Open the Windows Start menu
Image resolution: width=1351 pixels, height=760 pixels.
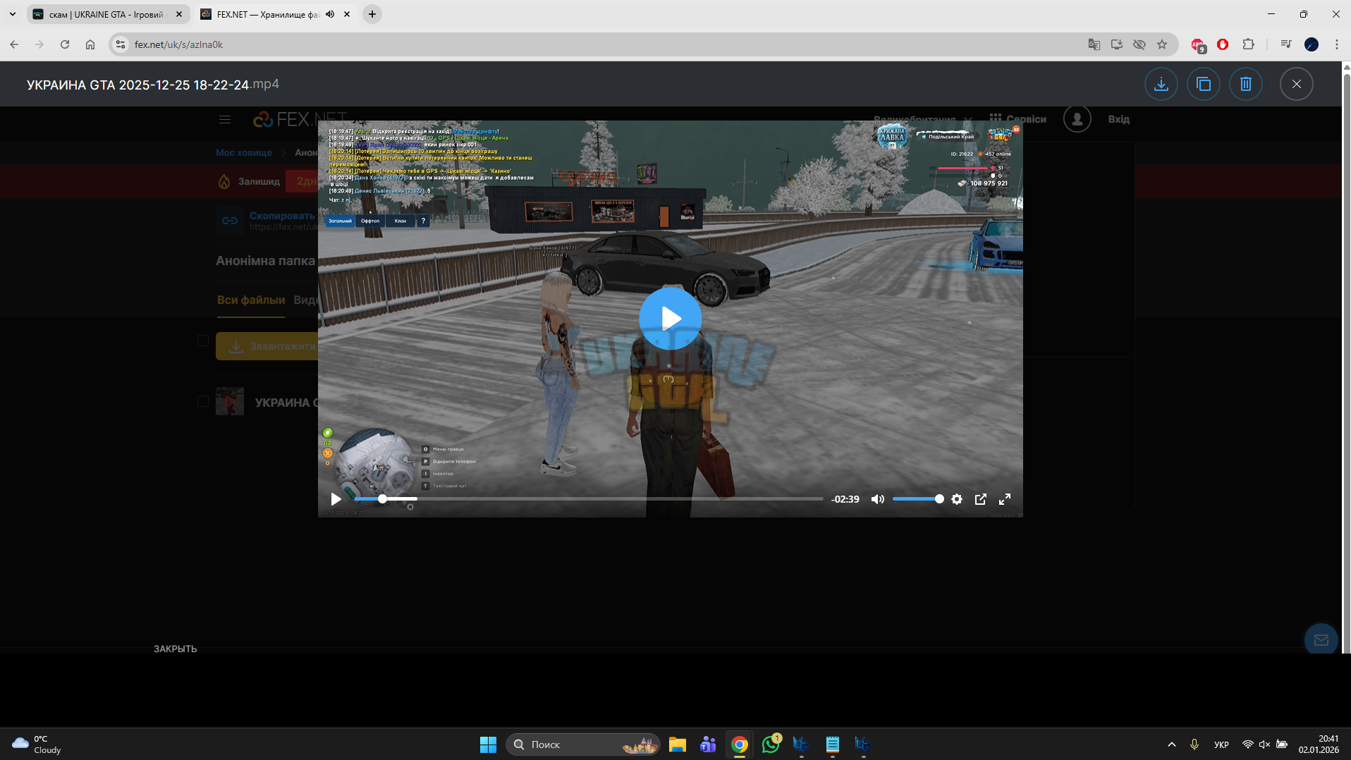click(488, 744)
